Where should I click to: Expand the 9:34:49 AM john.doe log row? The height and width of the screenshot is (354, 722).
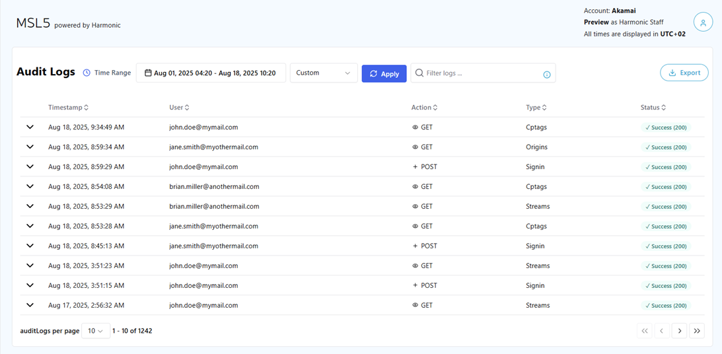[x=30, y=127]
